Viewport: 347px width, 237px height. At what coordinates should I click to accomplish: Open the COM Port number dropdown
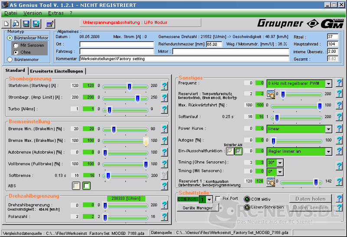click(209, 199)
